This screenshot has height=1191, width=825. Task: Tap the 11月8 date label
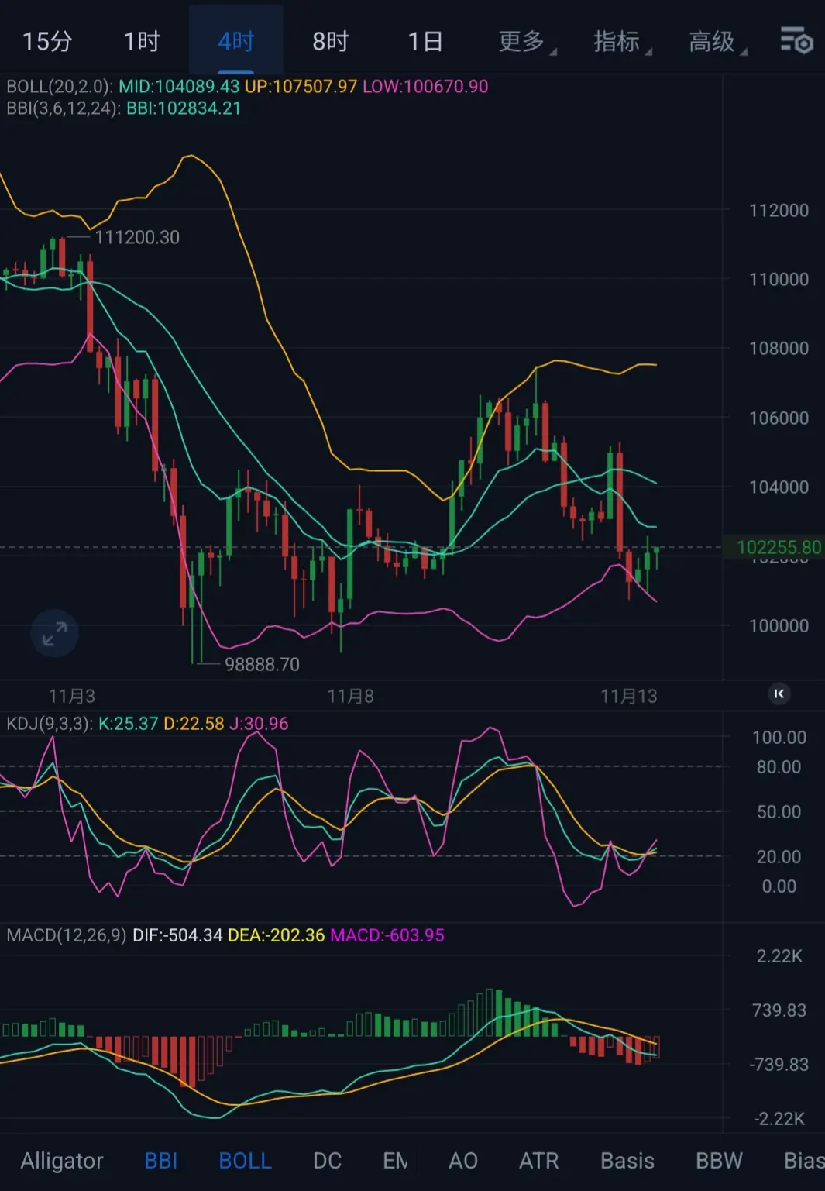coord(350,696)
